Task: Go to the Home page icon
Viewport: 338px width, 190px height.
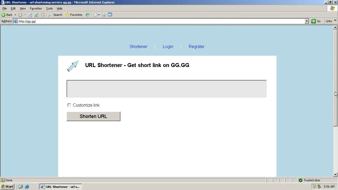Action: pyautogui.click(x=43, y=15)
